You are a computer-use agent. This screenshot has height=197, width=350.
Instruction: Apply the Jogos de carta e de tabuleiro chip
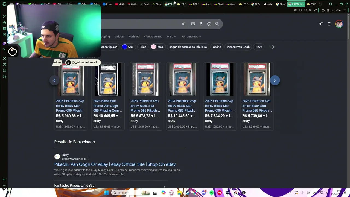point(188,47)
